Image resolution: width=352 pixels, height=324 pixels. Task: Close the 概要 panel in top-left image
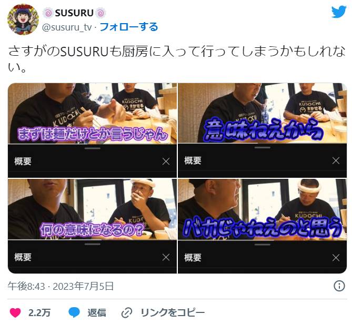pyautogui.click(x=166, y=161)
